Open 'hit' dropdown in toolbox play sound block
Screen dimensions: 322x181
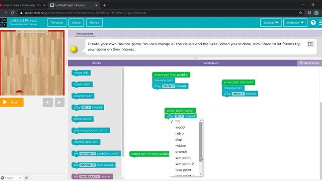click(86, 107)
